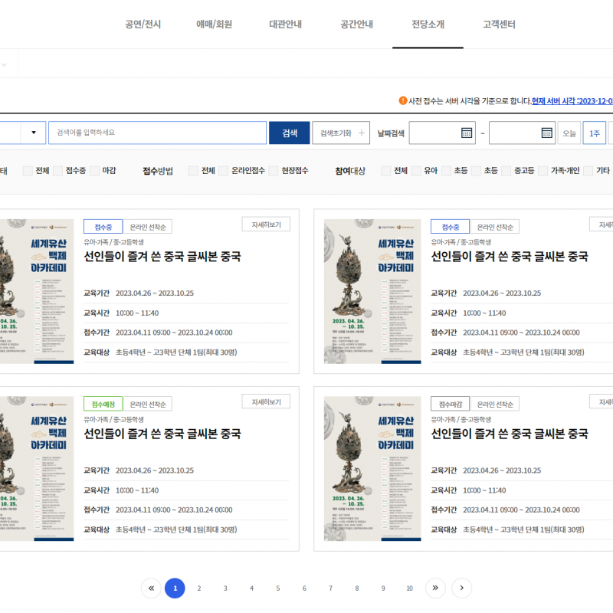The width and height of the screenshot is (613, 613).
Task: Open the end date calendar picker
Action: click(546, 133)
